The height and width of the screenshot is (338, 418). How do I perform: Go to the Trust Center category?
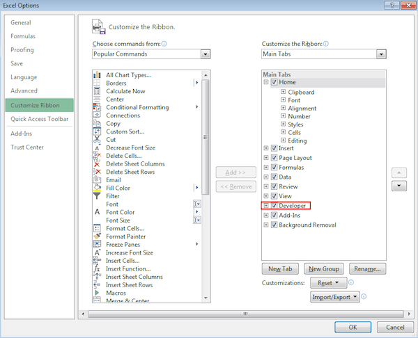[x=27, y=147]
